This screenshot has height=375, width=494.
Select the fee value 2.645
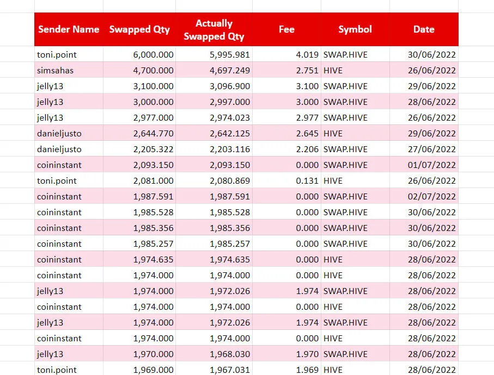[286, 133]
